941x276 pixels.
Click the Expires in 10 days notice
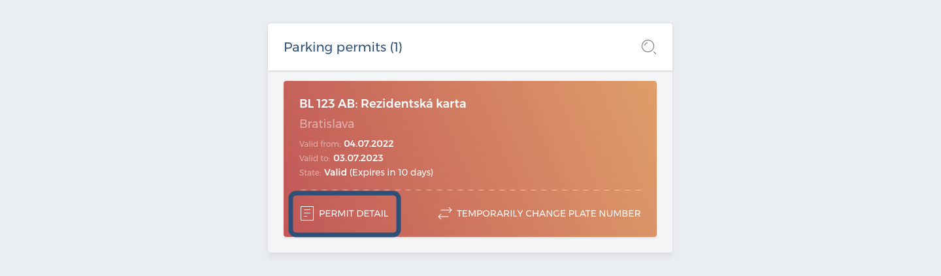point(391,172)
